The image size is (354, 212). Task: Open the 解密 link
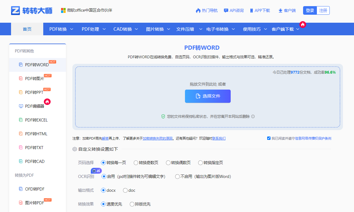(x=105, y=138)
